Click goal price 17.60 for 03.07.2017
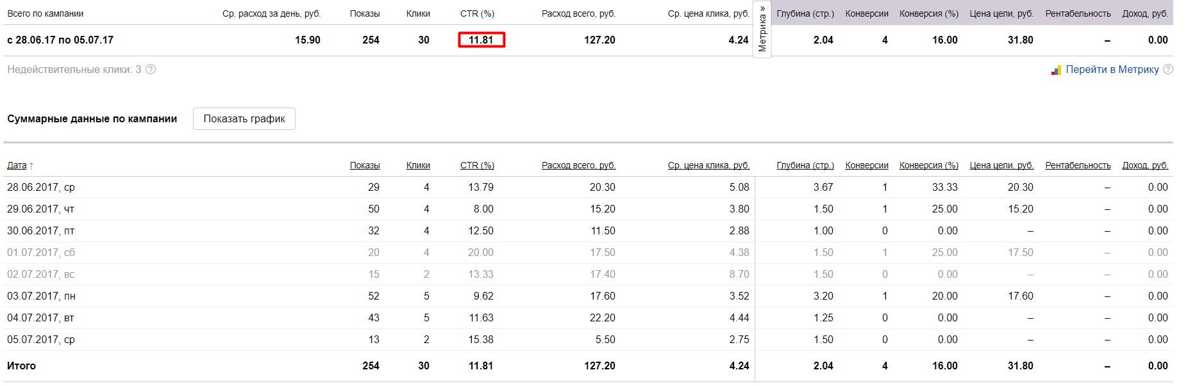 [x=1021, y=296]
